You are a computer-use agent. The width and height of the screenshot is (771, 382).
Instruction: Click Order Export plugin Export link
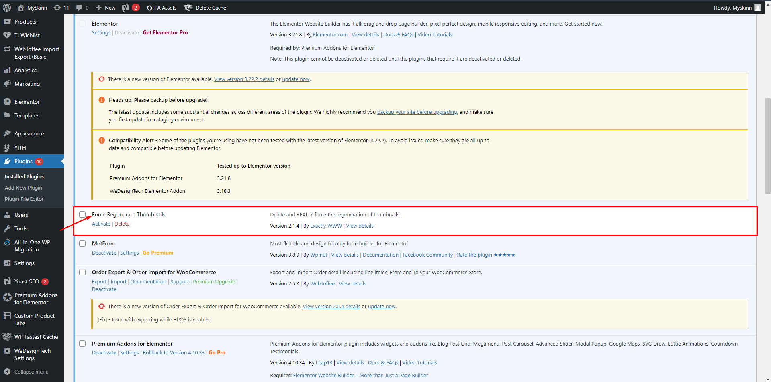click(x=99, y=282)
